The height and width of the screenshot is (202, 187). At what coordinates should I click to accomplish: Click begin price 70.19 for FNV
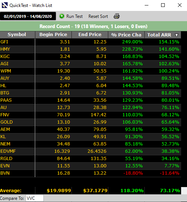coord(53,114)
